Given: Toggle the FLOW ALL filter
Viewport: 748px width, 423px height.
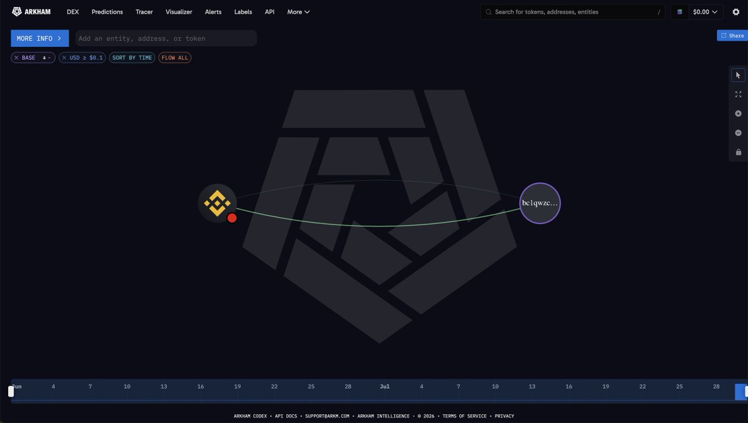Looking at the screenshot, I should [x=175, y=57].
